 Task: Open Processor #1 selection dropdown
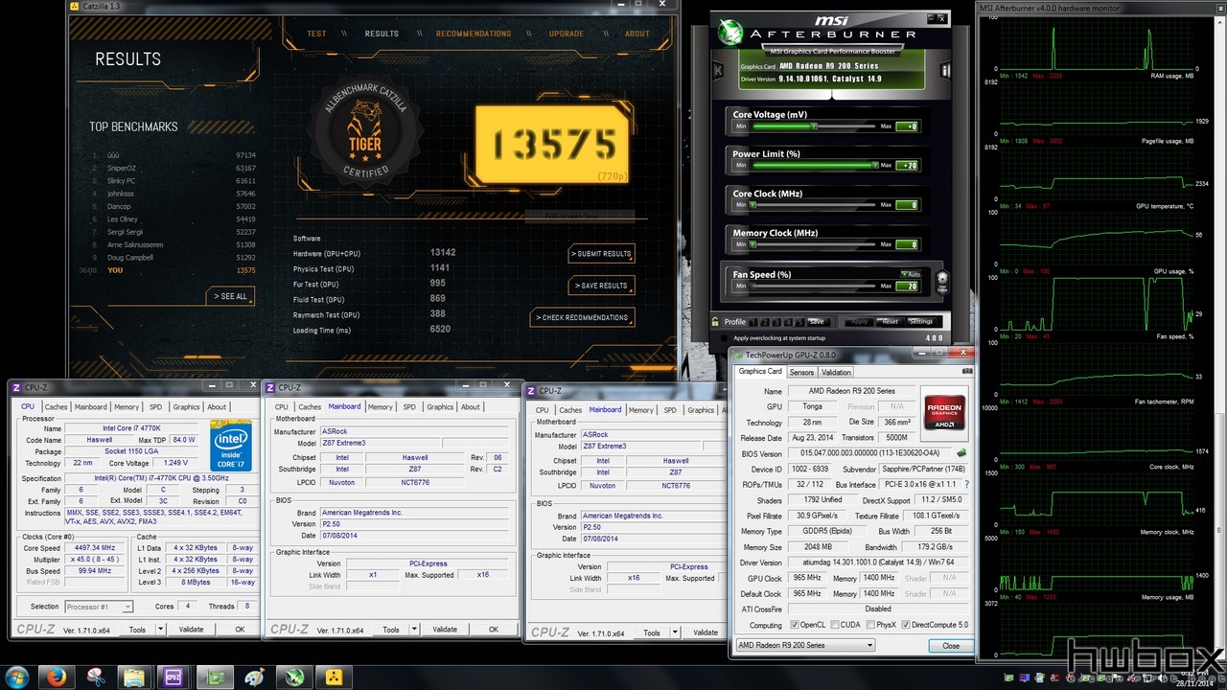[100, 607]
